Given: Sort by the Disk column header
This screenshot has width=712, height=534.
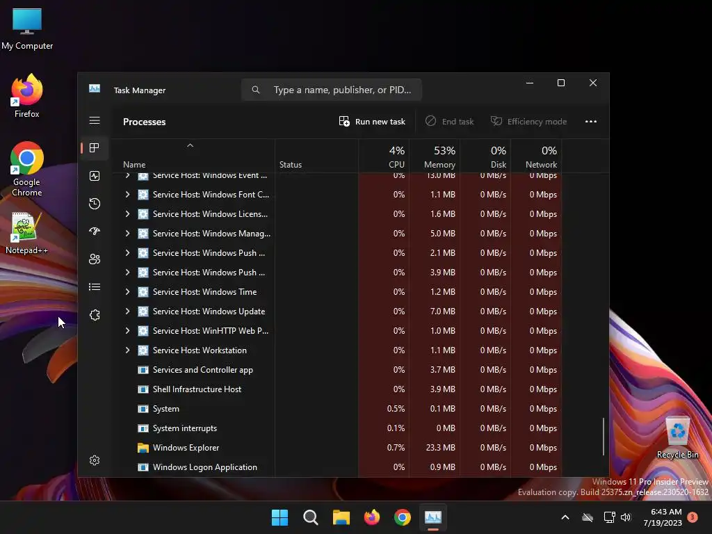Looking at the screenshot, I should coord(486,156).
